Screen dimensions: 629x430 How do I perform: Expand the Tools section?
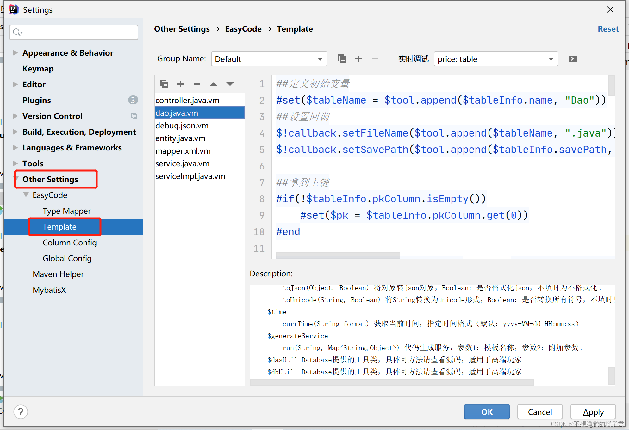point(15,163)
